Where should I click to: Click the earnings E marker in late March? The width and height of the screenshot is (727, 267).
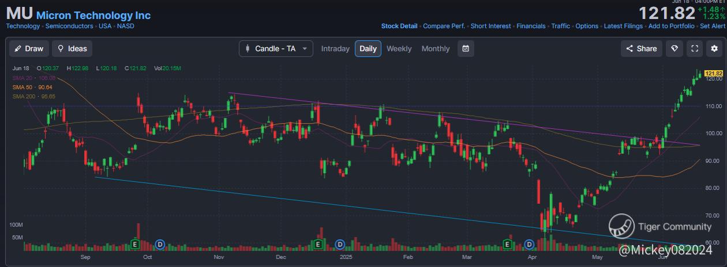pyautogui.click(x=508, y=244)
